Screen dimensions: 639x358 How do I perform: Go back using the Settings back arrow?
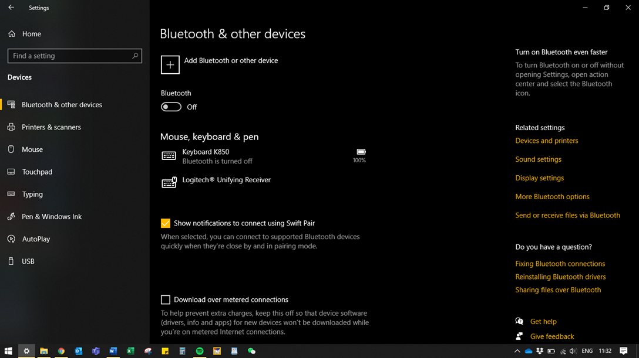(x=11, y=8)
